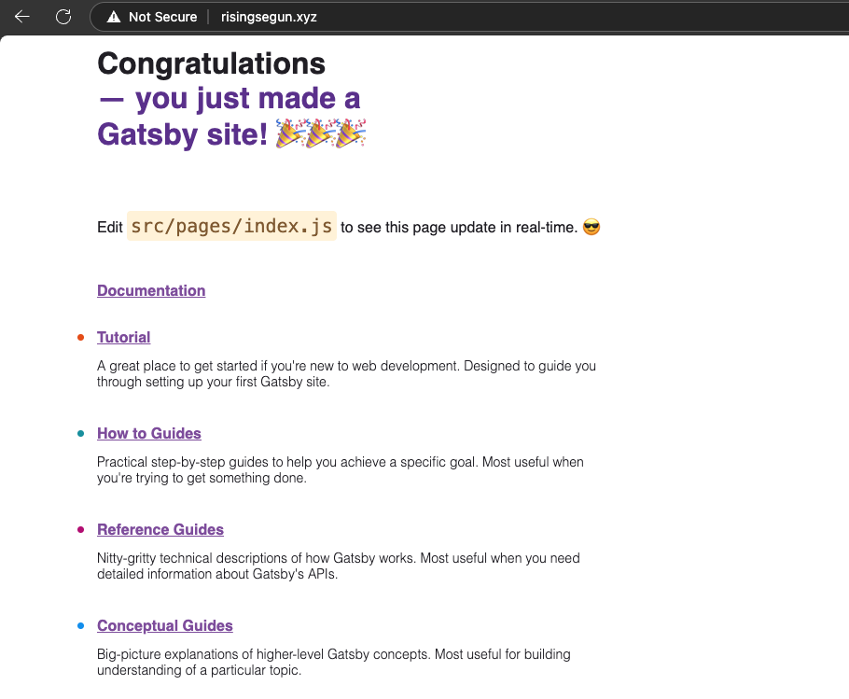849x699 pixels.
Task: Click the Not Secure warning indicator
Action: pyautogui.click(x=152, y=17)
